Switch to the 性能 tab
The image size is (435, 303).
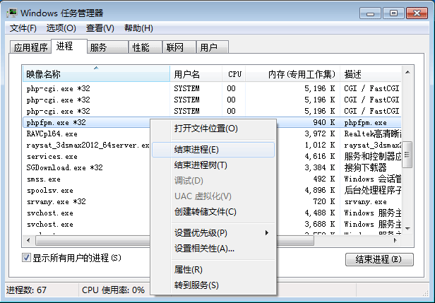tap(145, 47)
